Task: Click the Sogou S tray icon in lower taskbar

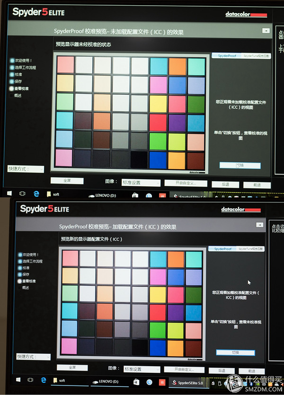Action: coord(213,383)
